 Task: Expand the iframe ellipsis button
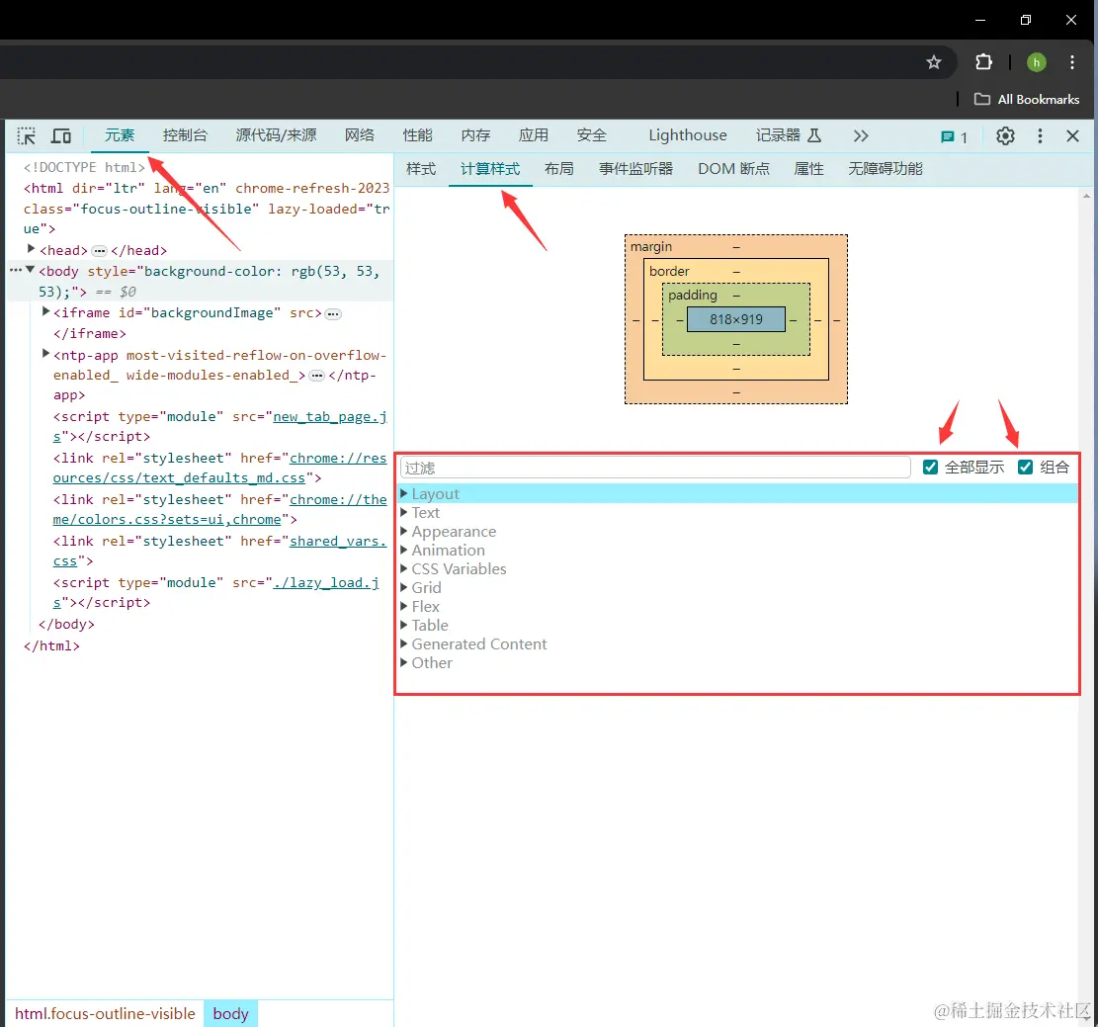pos(333,314)
